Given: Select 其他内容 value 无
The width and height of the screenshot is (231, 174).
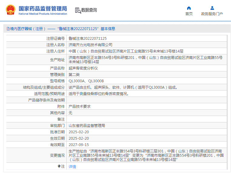Looking at the screenshot, I should pyautogui.click(x=70, y=113).
